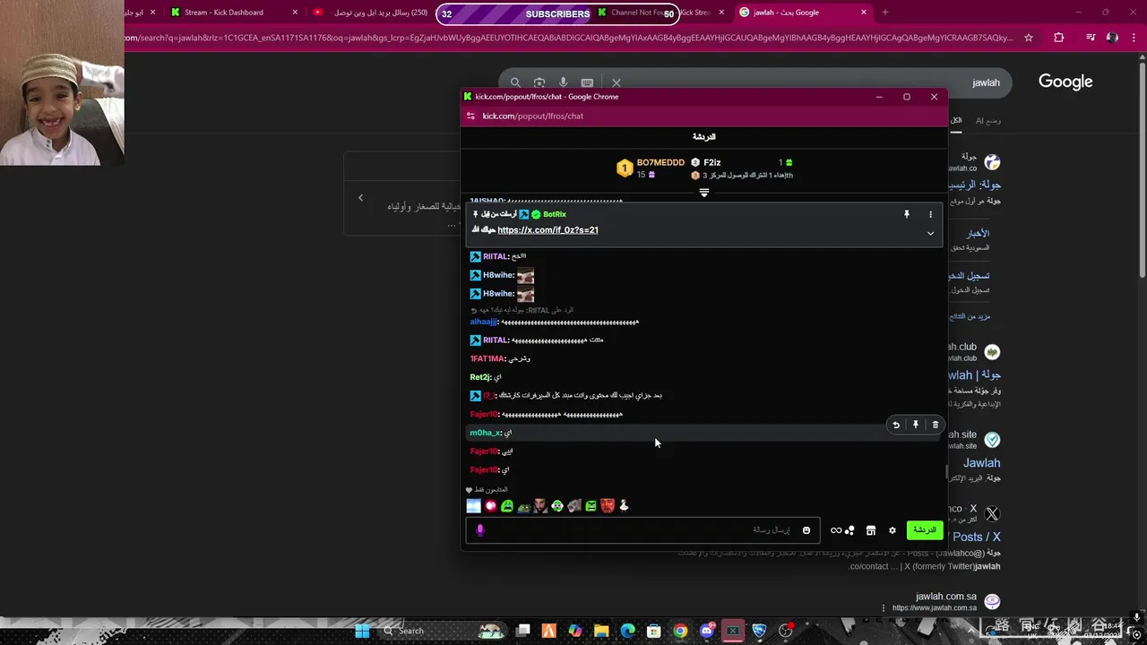
Task: Expand the gift leaderboard drop-down handle
Action: 704,193
